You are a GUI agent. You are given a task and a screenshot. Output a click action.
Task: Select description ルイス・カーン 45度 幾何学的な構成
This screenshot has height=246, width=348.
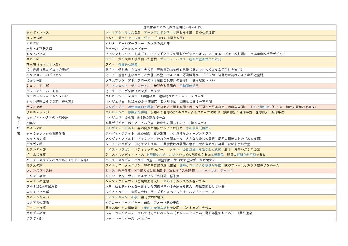(x=220, y=197)
